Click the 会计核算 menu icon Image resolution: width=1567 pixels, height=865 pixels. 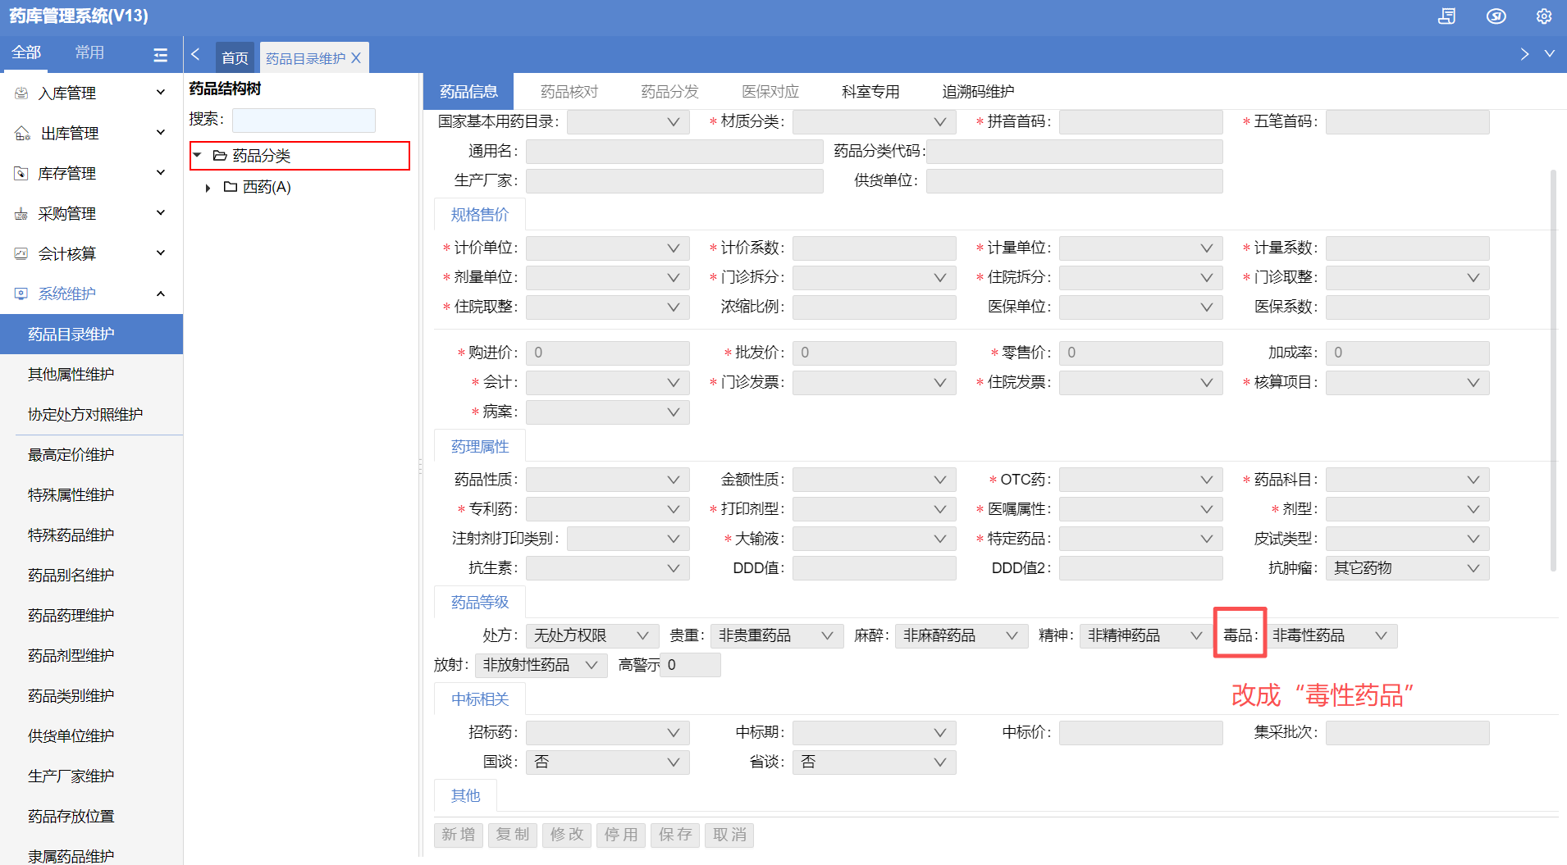(x=21, y=253)
